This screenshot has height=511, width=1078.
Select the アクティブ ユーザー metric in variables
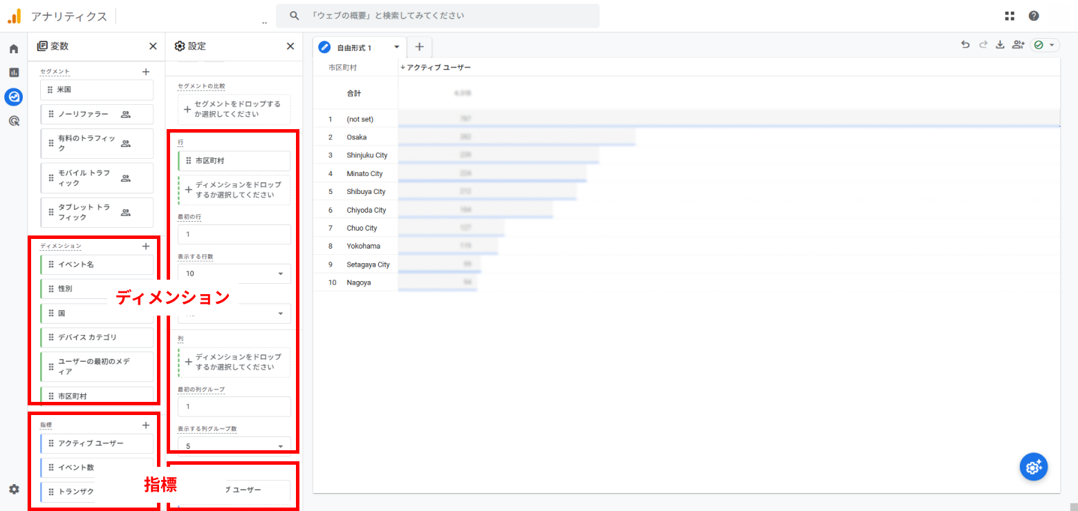(x=97, y=443)
